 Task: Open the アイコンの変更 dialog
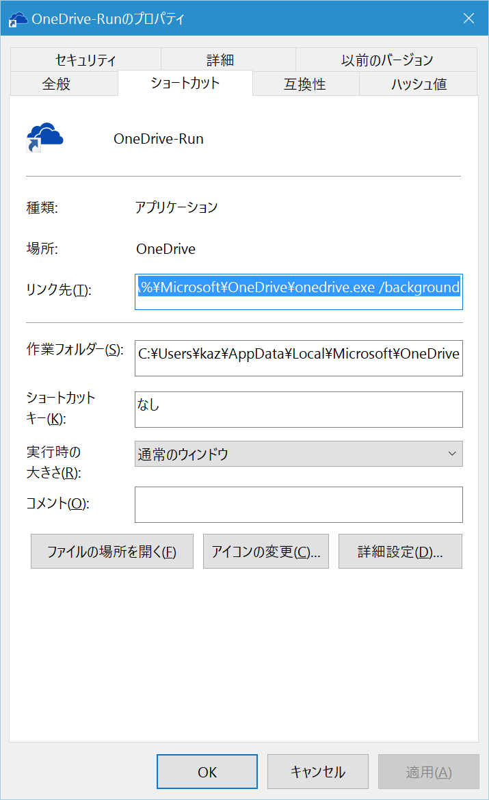265,551
